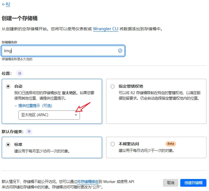
Task: Click the 取消 button
Action: click(x=171, y=183)
